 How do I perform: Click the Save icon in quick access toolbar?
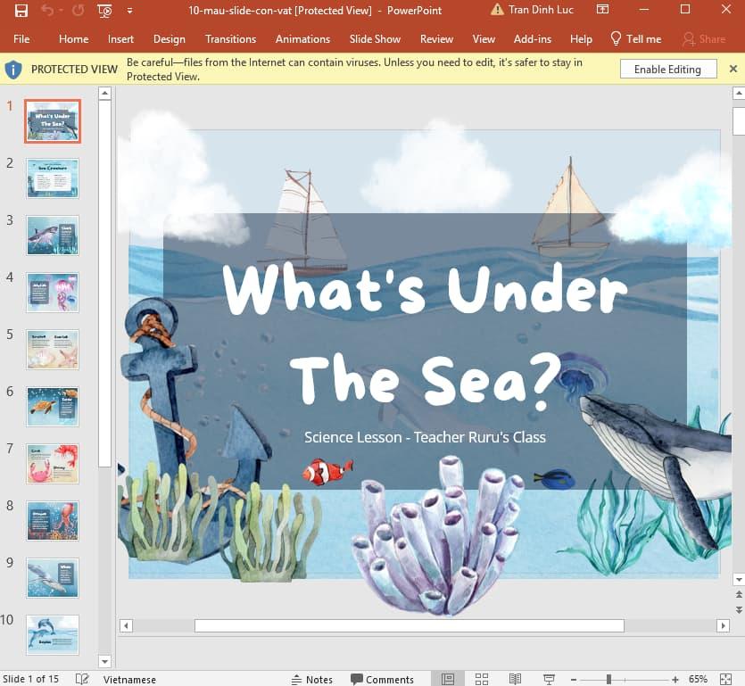[21, 11]
